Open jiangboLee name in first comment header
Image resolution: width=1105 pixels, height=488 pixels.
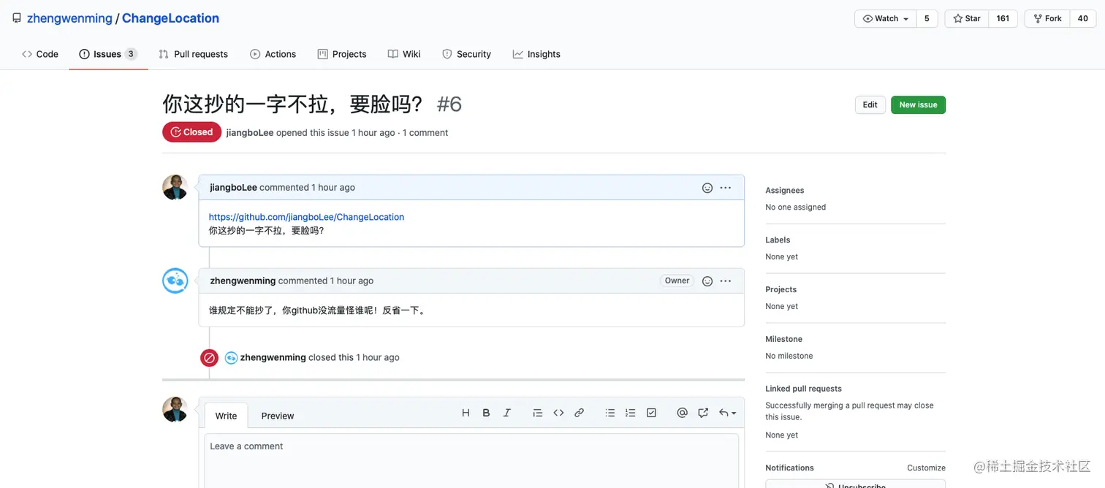(233, 188)
